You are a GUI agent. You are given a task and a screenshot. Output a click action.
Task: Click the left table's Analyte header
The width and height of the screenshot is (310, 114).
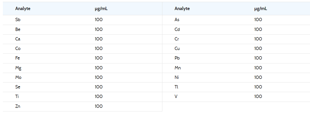[x=23, y=9]
